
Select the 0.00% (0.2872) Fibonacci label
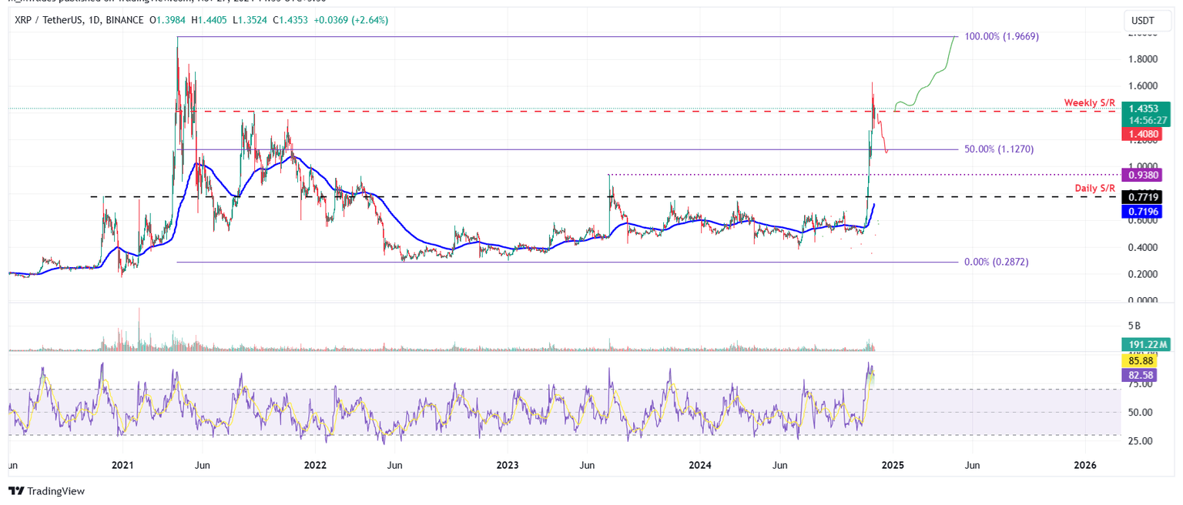coord(996,262)
